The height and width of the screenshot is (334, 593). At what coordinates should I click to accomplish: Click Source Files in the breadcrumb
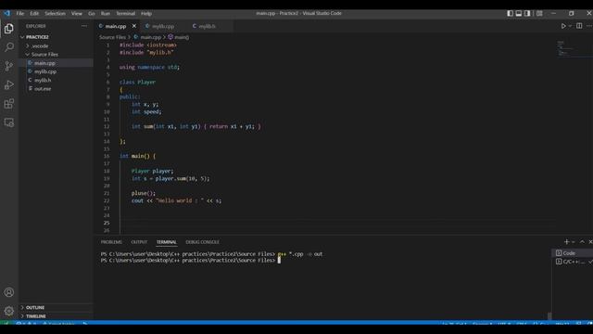[112, 37]
